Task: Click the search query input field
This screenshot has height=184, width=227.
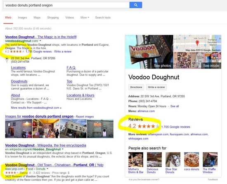Action: tap(66, 5)
